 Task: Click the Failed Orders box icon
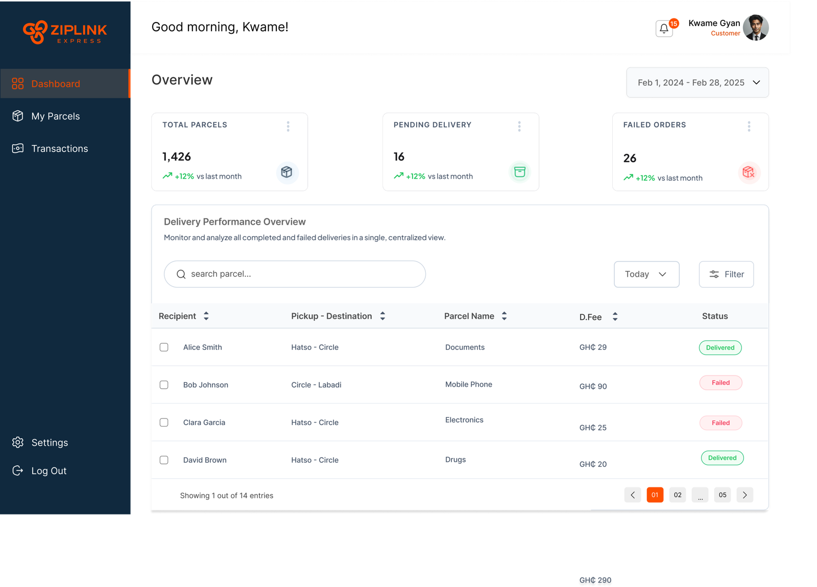749,172
